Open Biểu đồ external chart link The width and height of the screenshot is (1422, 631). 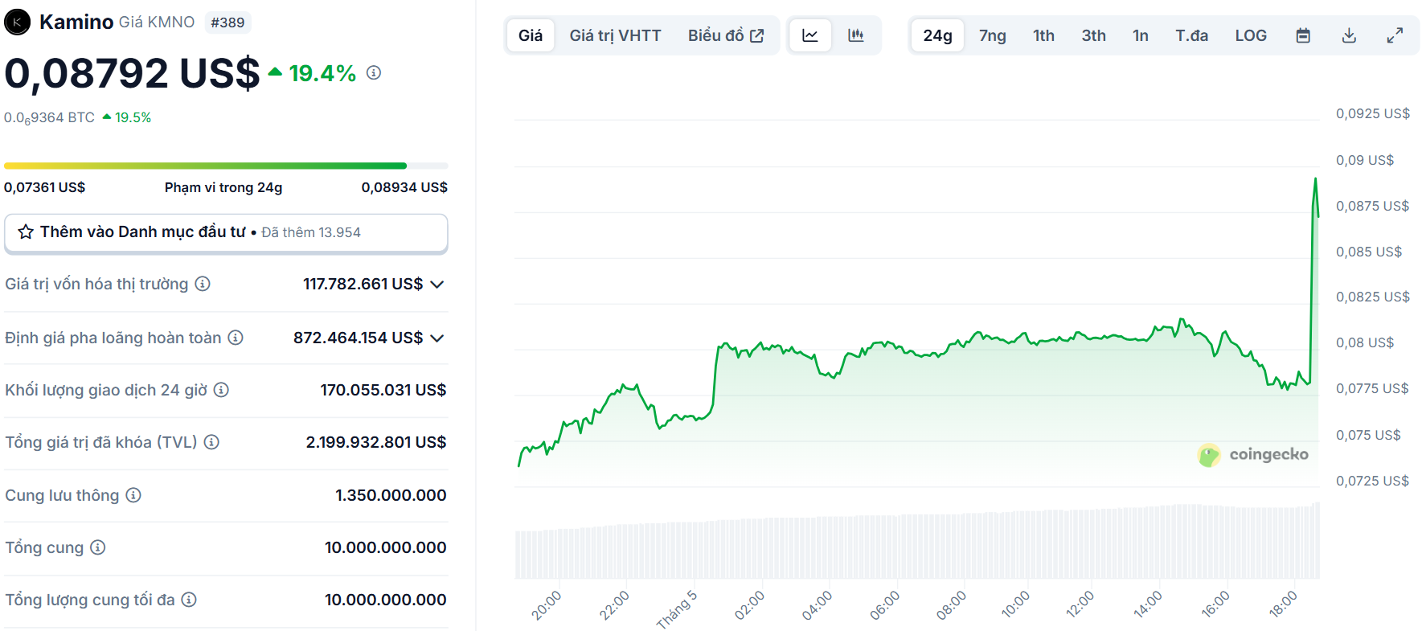click(726, 35)
